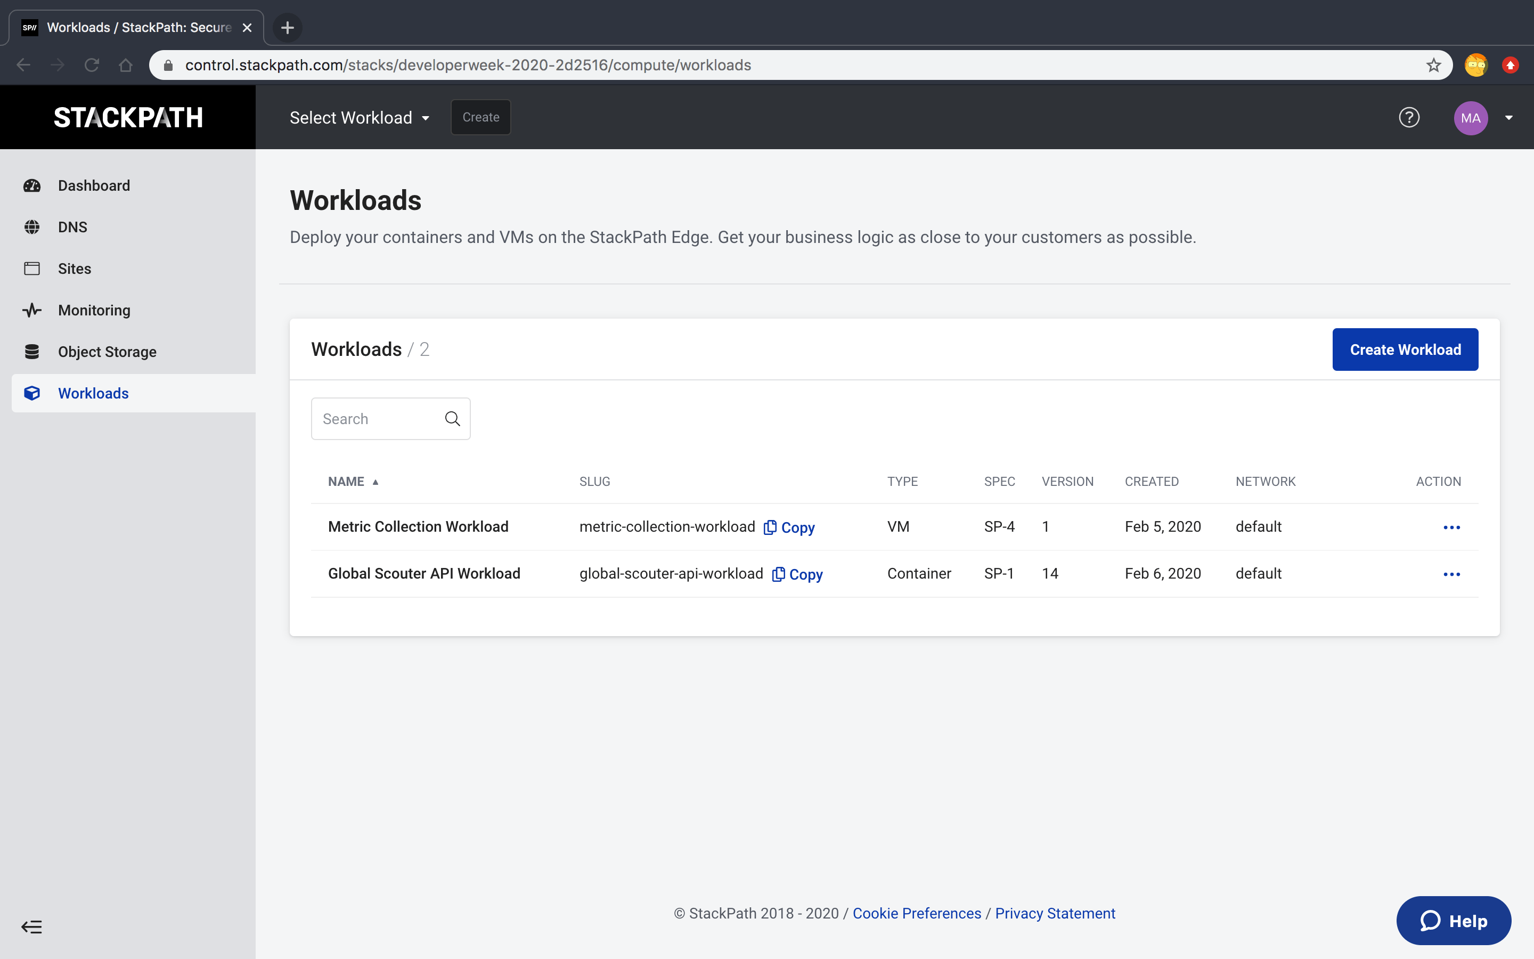Screen dimensions: 1534x959
Task: Go to Dashboard in sidebar
Action: coord(94,186)
